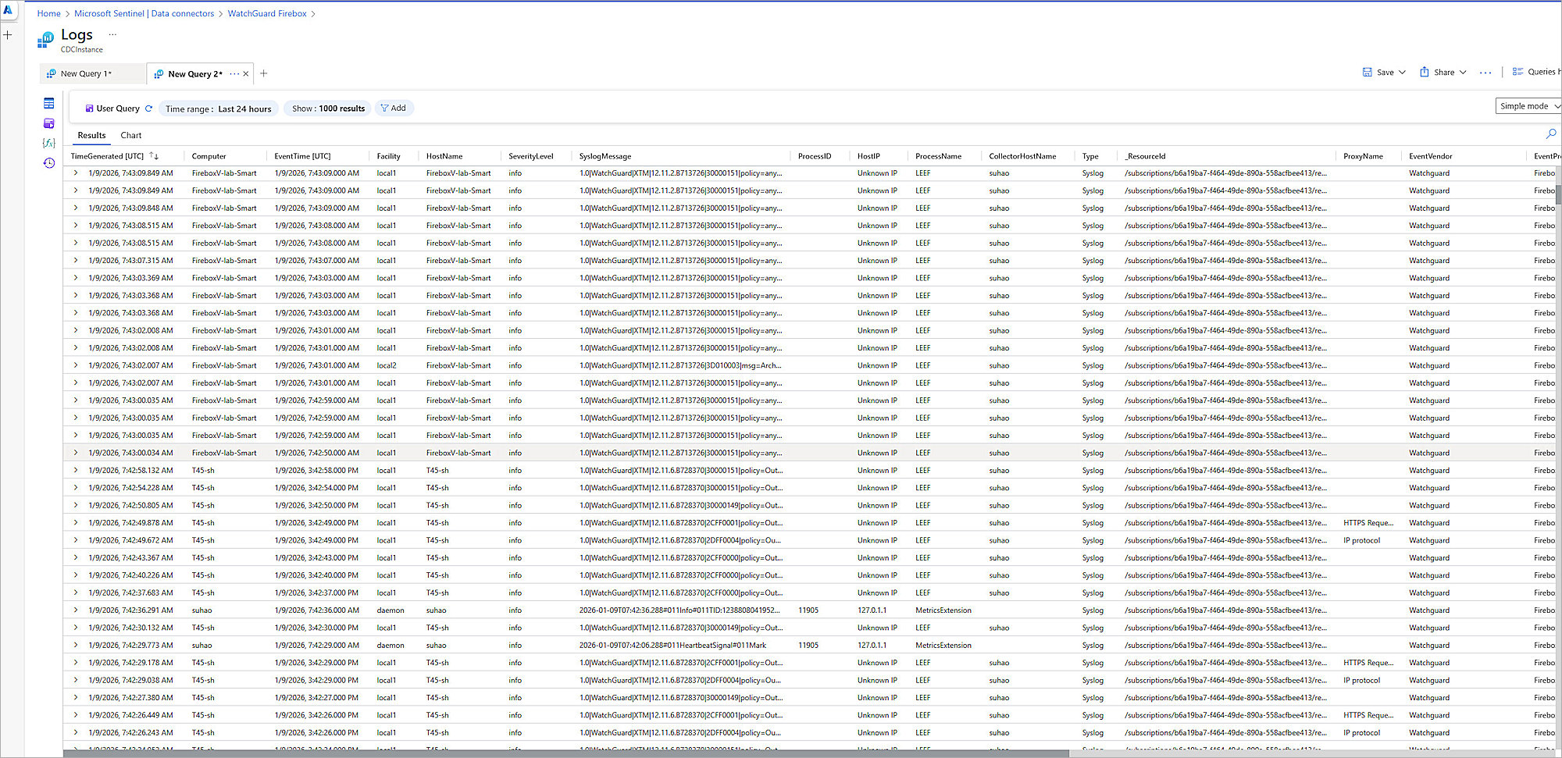Toggle the Time range filter pill

pyautogui.click(x=219, y=109)
